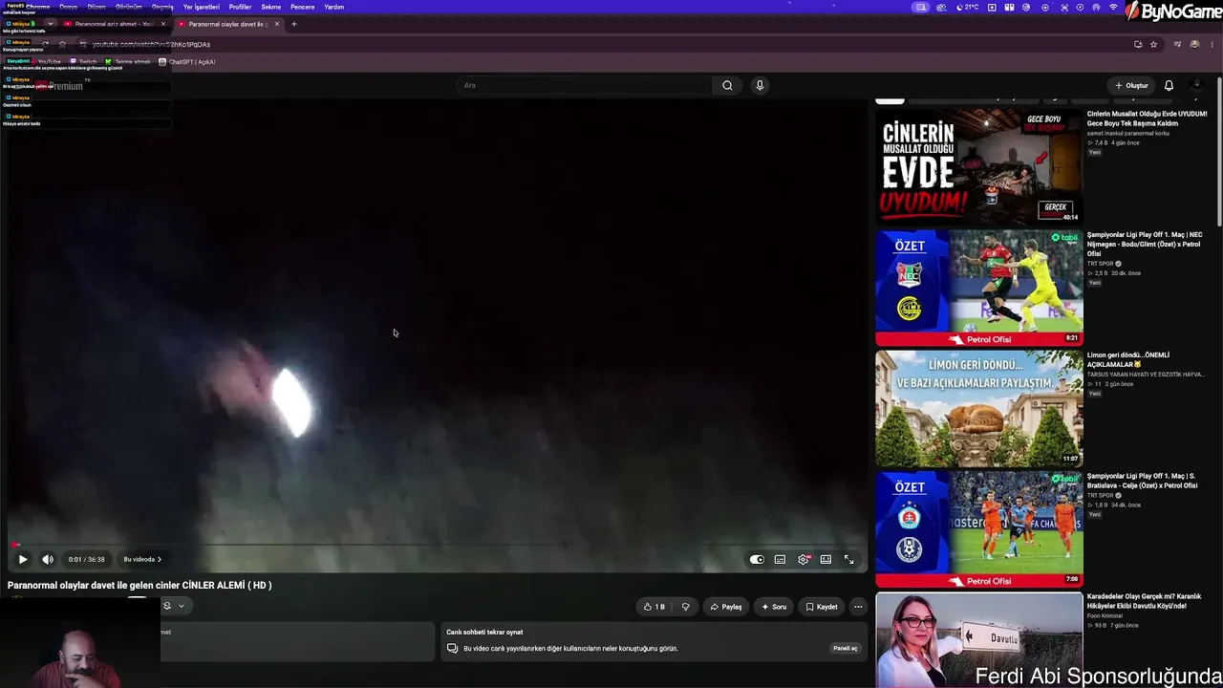1223x688 pixels.
Task: Save the video using Kaydet
Action: [x=822, y=607]
